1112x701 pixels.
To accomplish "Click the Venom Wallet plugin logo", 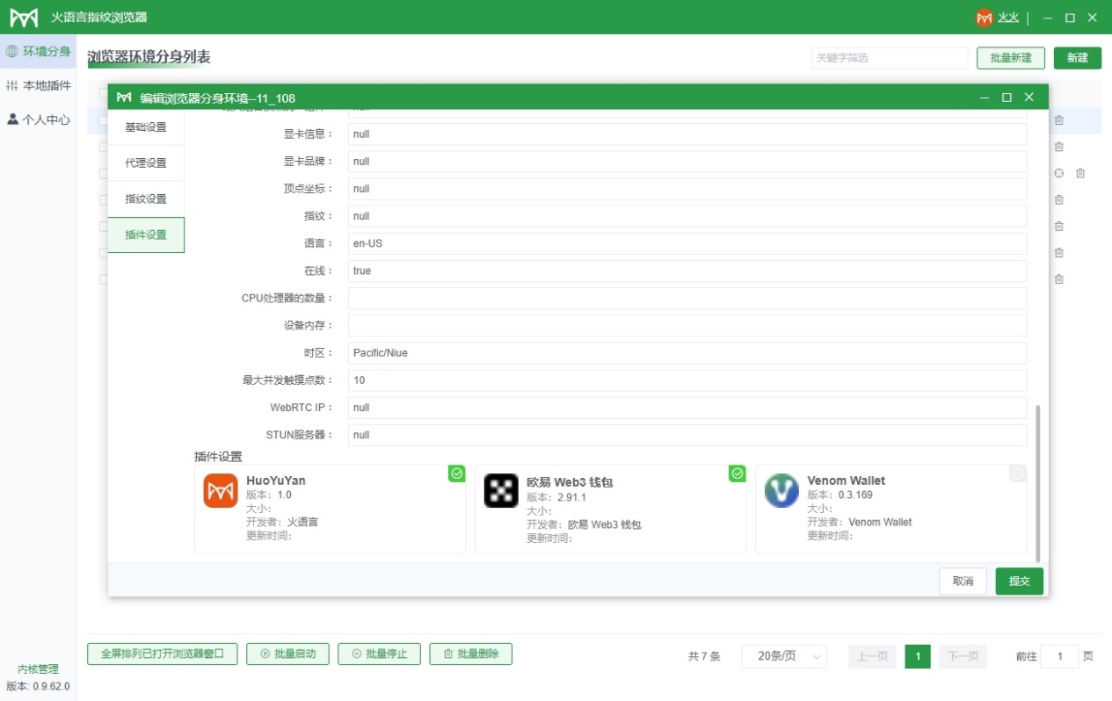I will tap(781, 490).
